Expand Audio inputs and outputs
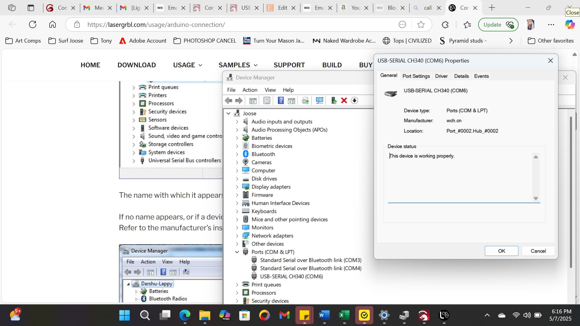The height and width of the screenshot is (326, 580). [237, 122]
